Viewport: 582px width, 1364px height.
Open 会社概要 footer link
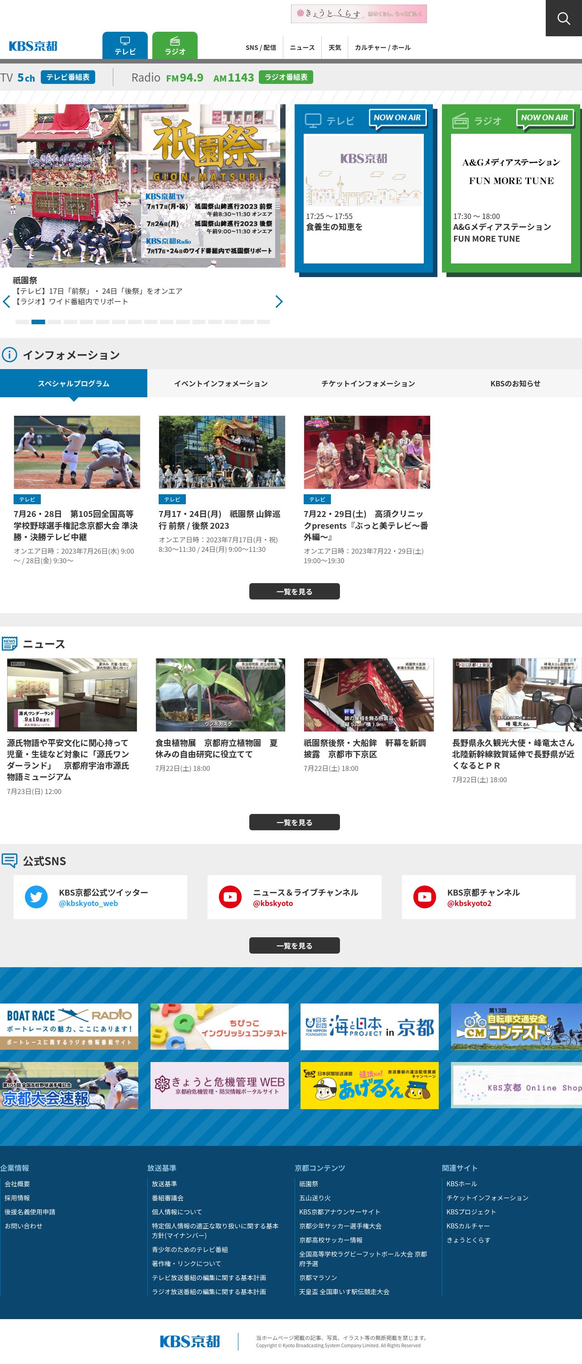coord(17,1184)
